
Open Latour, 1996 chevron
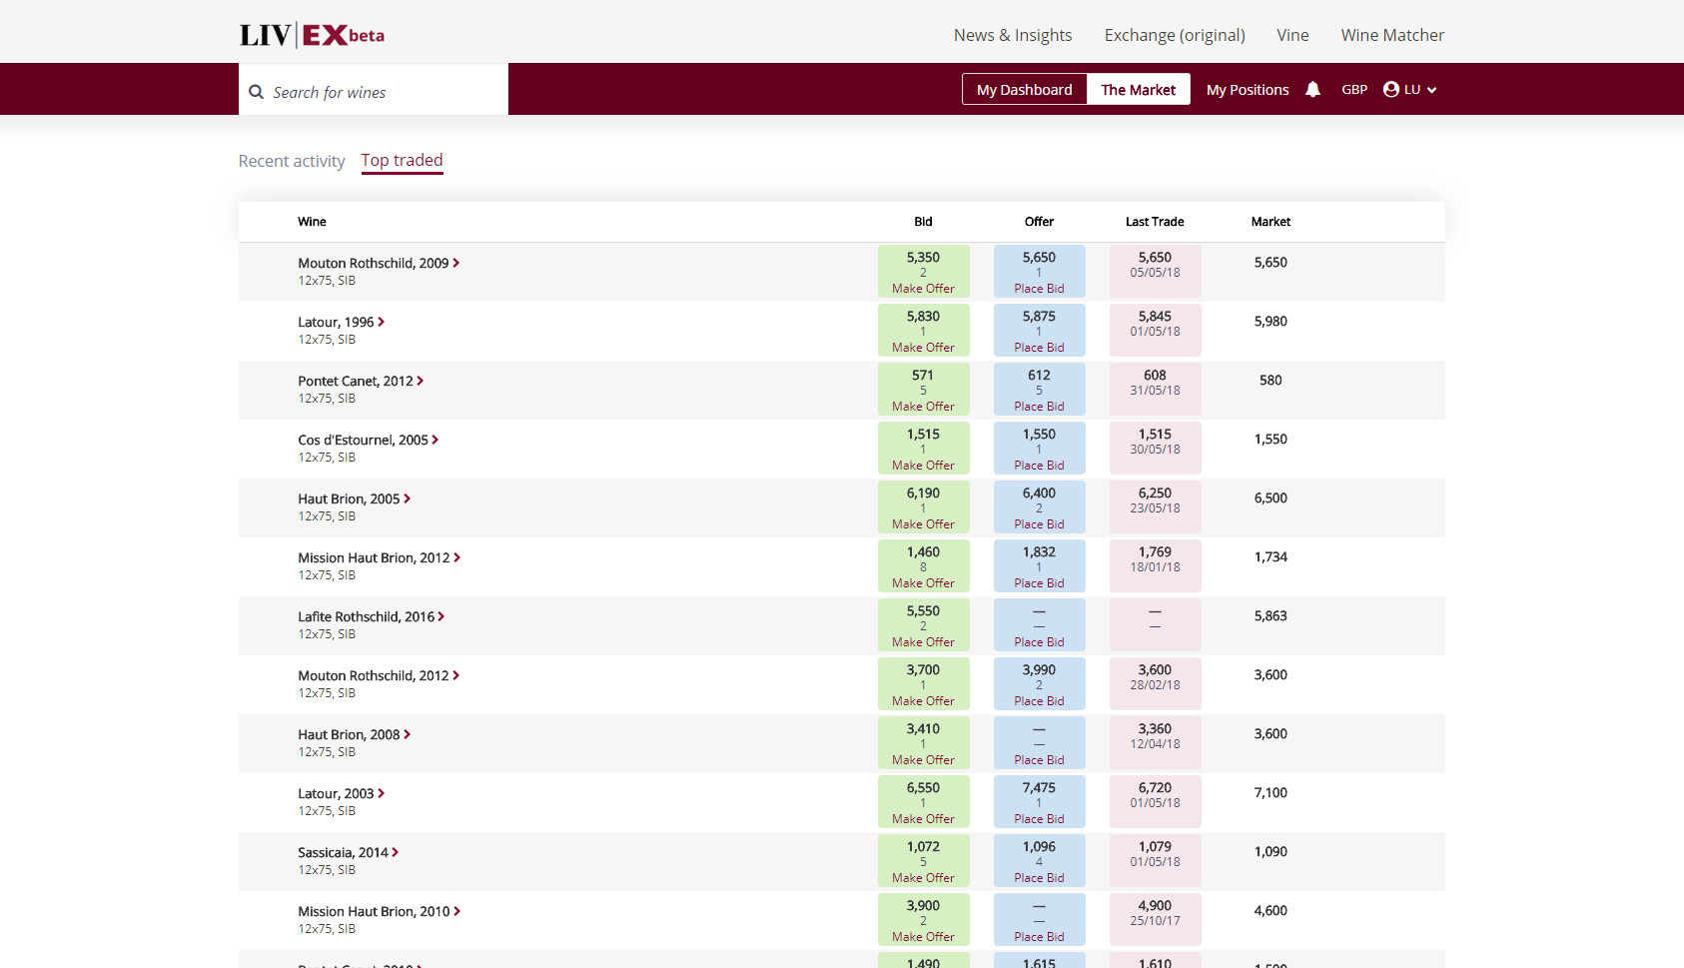click(x=382, y=322)
